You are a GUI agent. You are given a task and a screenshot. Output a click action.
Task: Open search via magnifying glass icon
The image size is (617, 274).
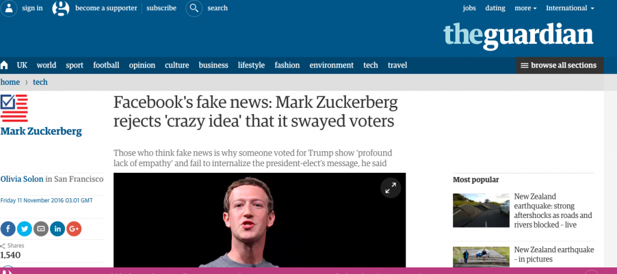[x=194, y=8]
